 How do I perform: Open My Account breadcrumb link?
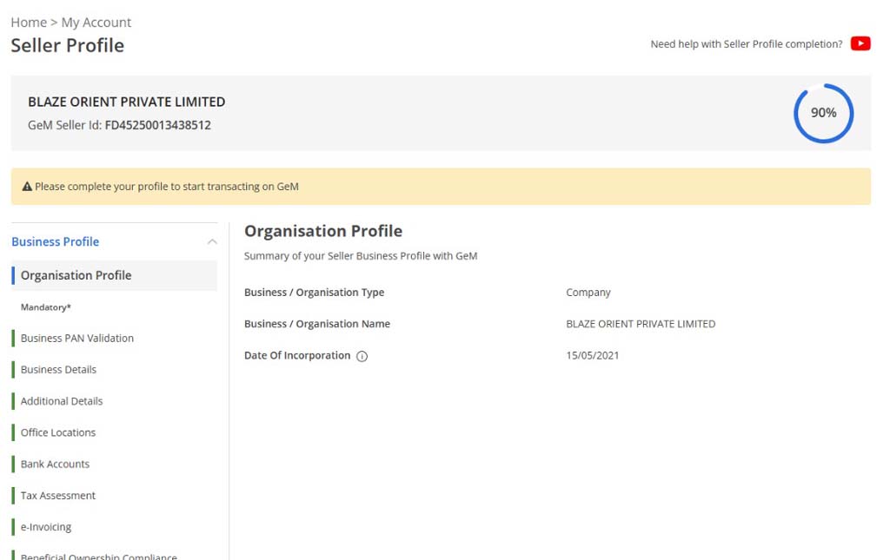(96, 23)
